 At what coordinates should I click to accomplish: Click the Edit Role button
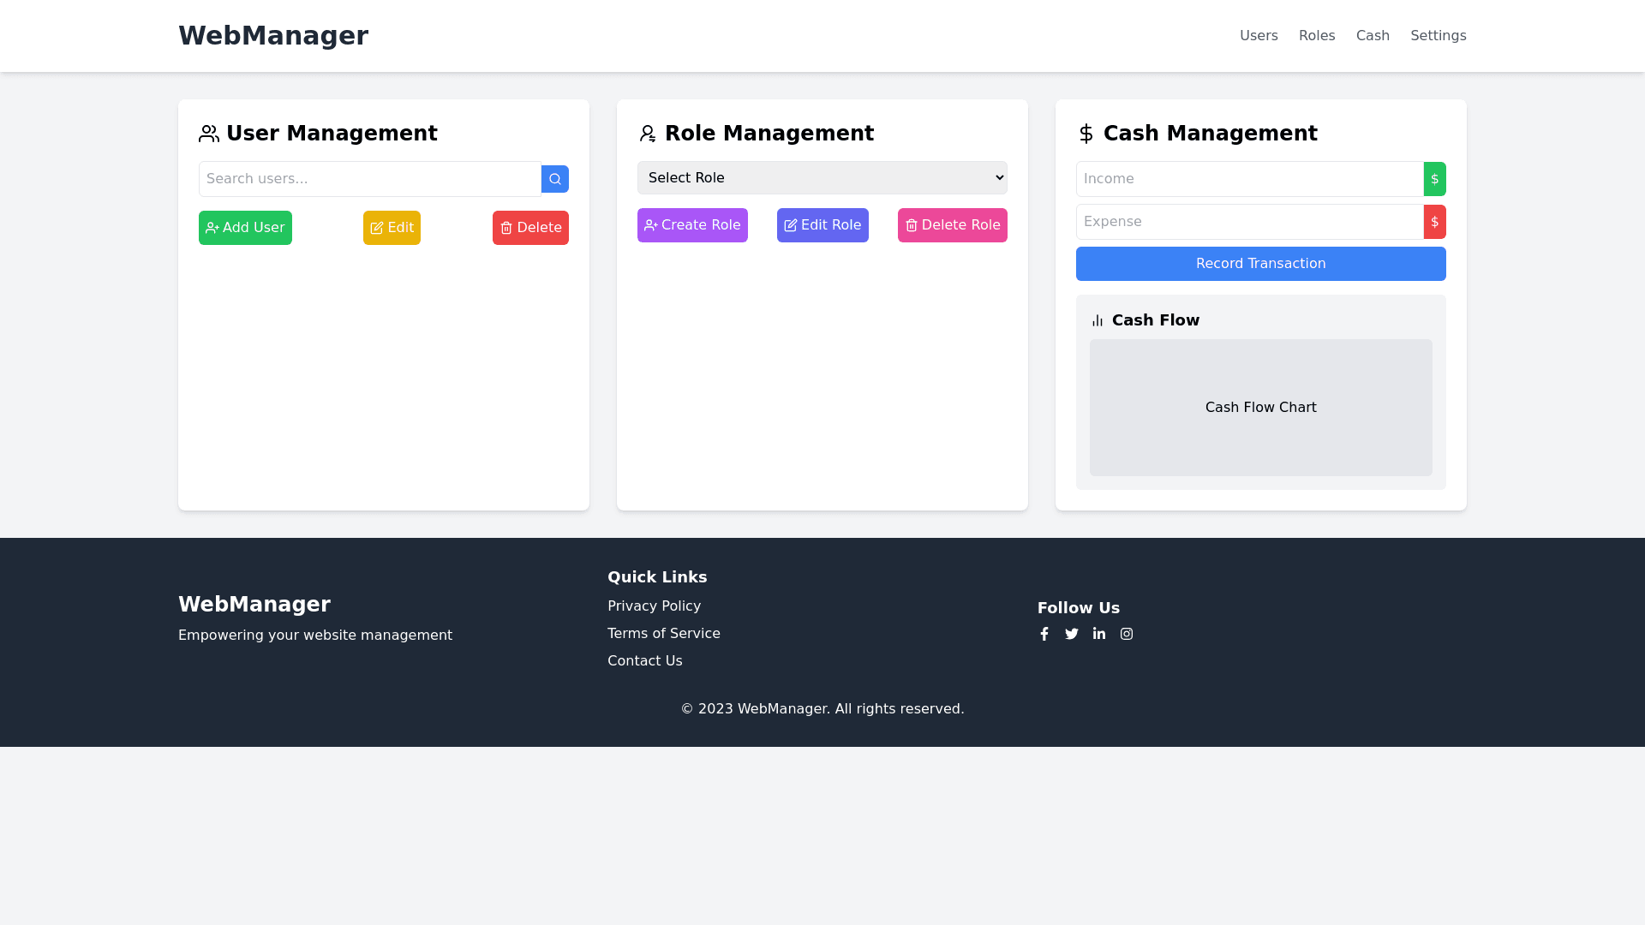(822, 225)
